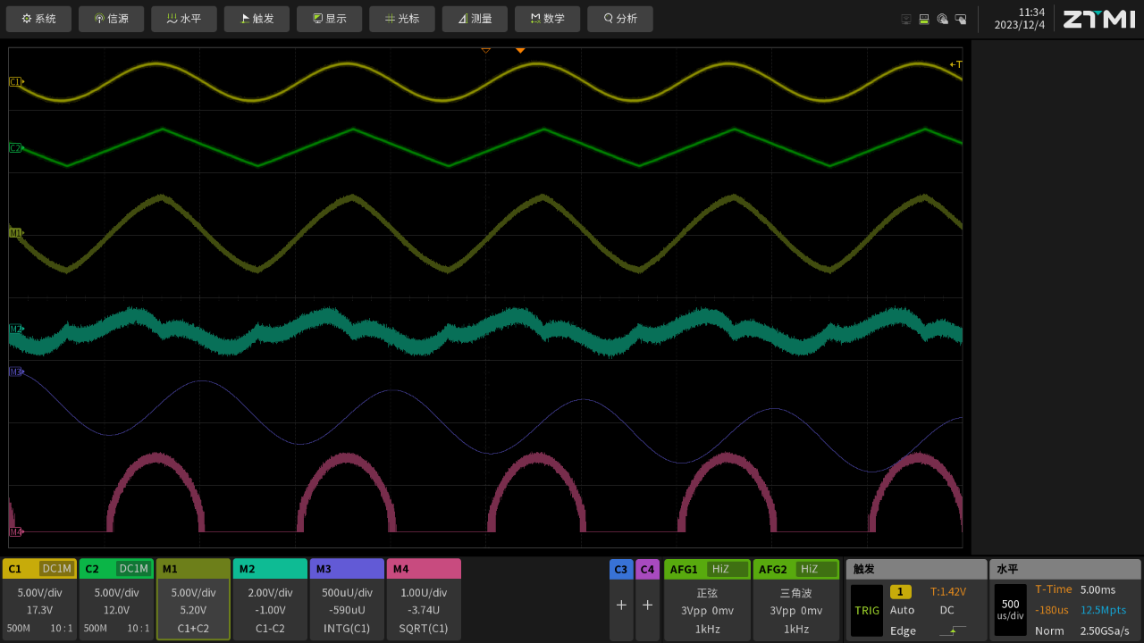The image size is (1144, 643).
Task: Toggle AFG1 HiZ output impedance
Action: point(727,569)
